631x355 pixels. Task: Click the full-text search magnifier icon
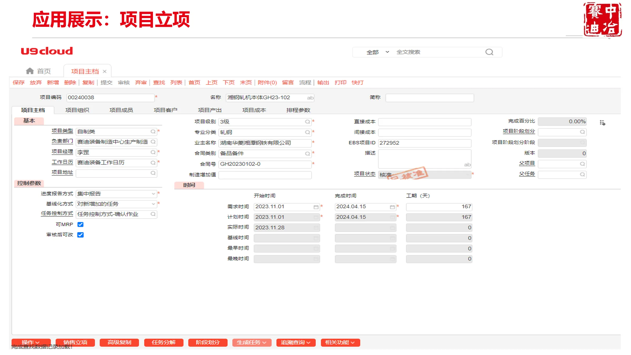[489, 52]
